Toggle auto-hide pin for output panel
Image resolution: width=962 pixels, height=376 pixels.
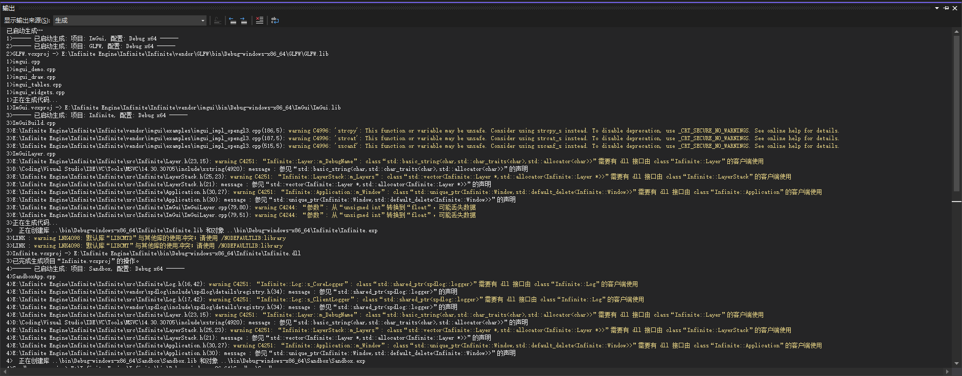click(x=946, y=8)
